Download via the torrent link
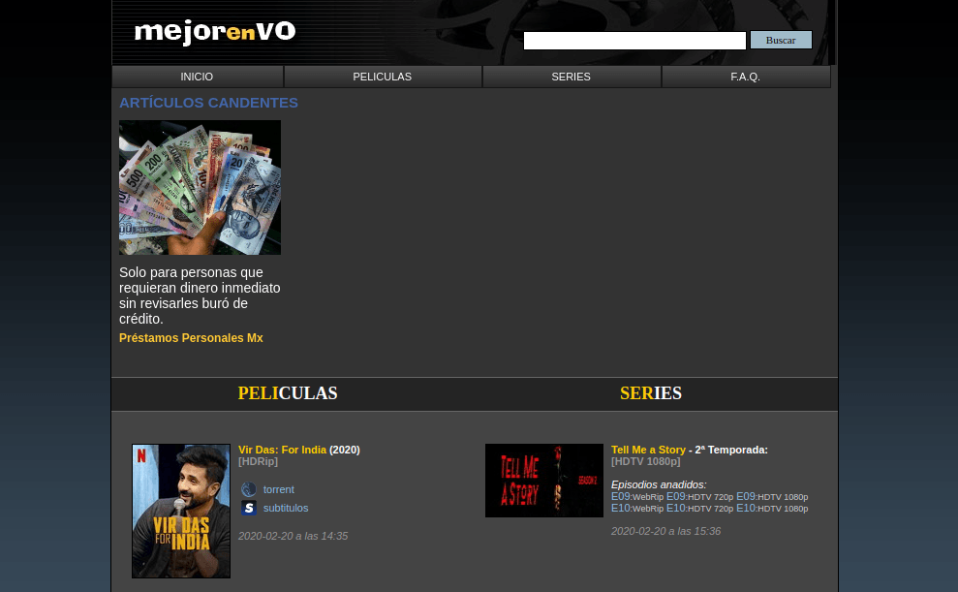958x592 pixels. click(x=279, y=489)
